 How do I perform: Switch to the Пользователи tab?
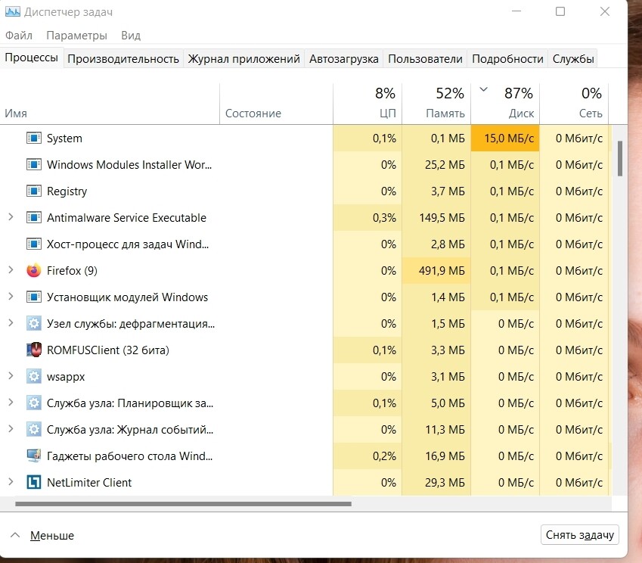coord(426,59)
